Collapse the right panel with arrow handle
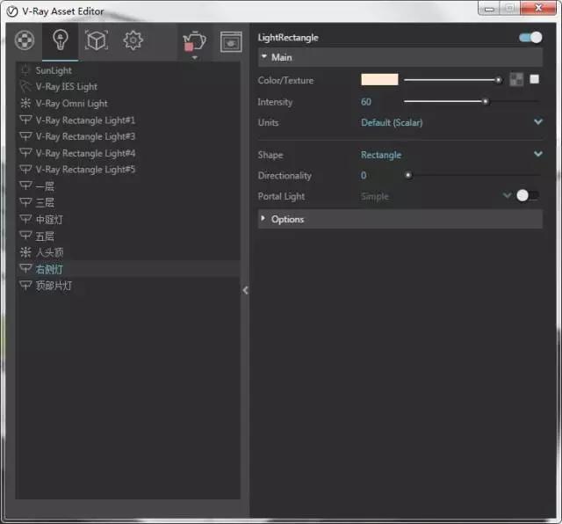Image resolution: width=562 pixels, height=524 pixels. [x=246, y=290]
